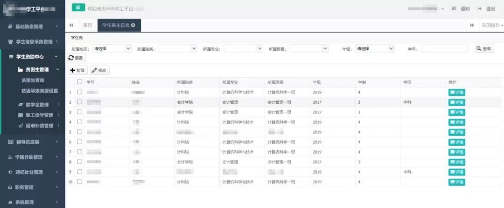The height and width of the screenshot is (208, 504).
Task: Toggle the green hamburger menu button
Action: pyautogui.click(x=78, y=7)
